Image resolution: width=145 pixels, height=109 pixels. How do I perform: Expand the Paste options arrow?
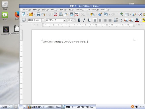(x=96, y=14)
